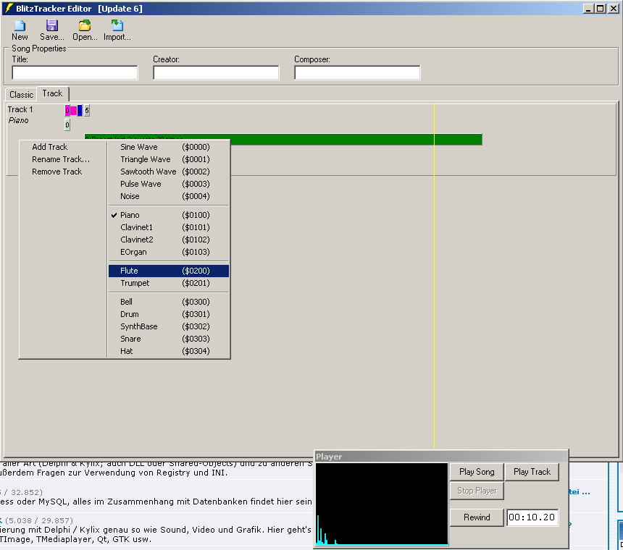Click the Open folder icon
Screen dimensions: 623x550
pyautogui.click(x=84, y=26)
